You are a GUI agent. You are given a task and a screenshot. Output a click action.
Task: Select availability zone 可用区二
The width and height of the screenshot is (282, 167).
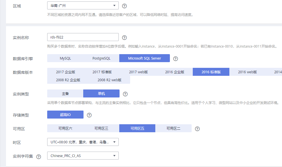pyautogui.click(x=173, y=128)
